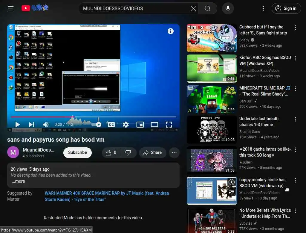Toggle closed captions
Viewport: 306px width, 233px height.
point(111,124)
